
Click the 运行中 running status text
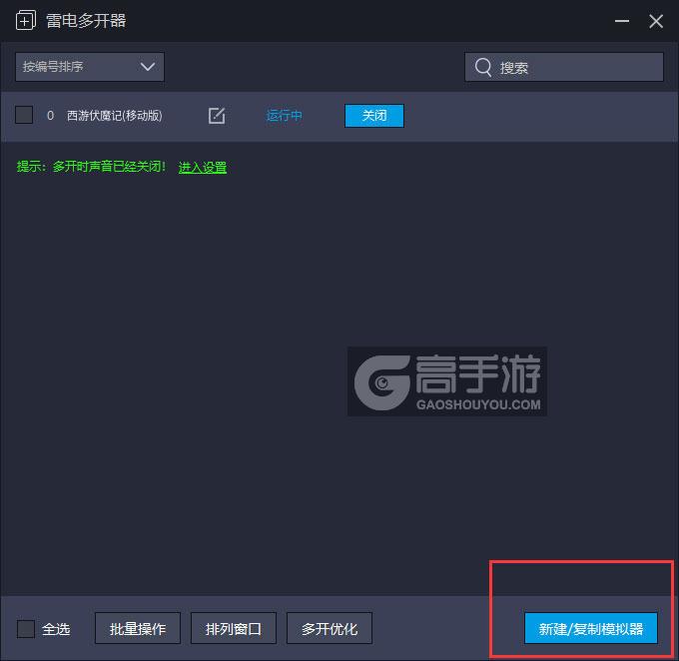pyautogui.click(x=284, y=116)
